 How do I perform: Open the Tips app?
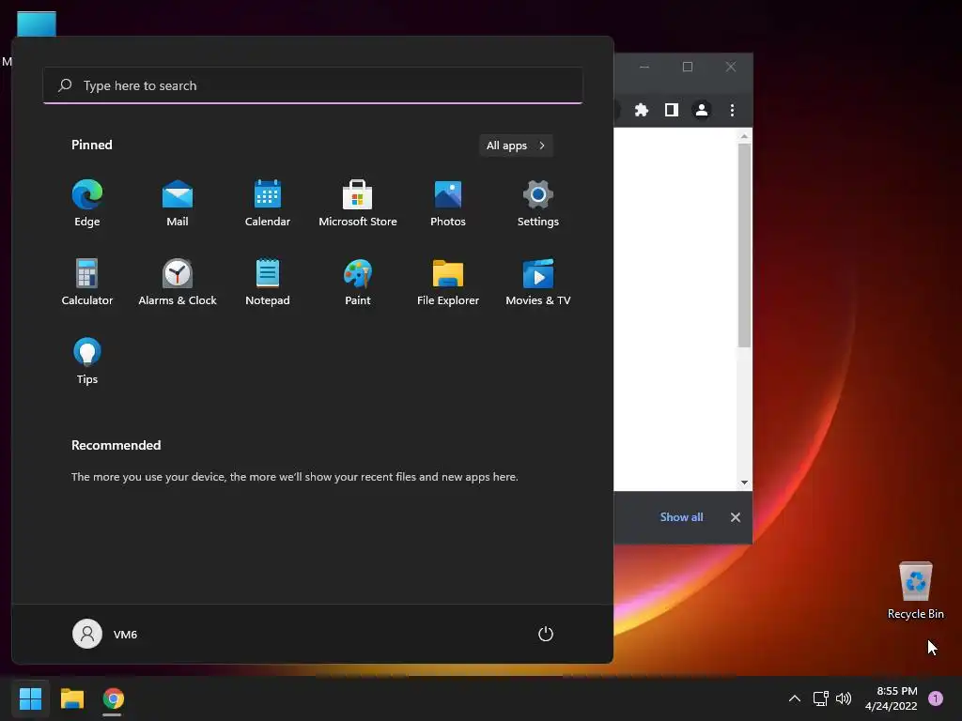(87, 361)
